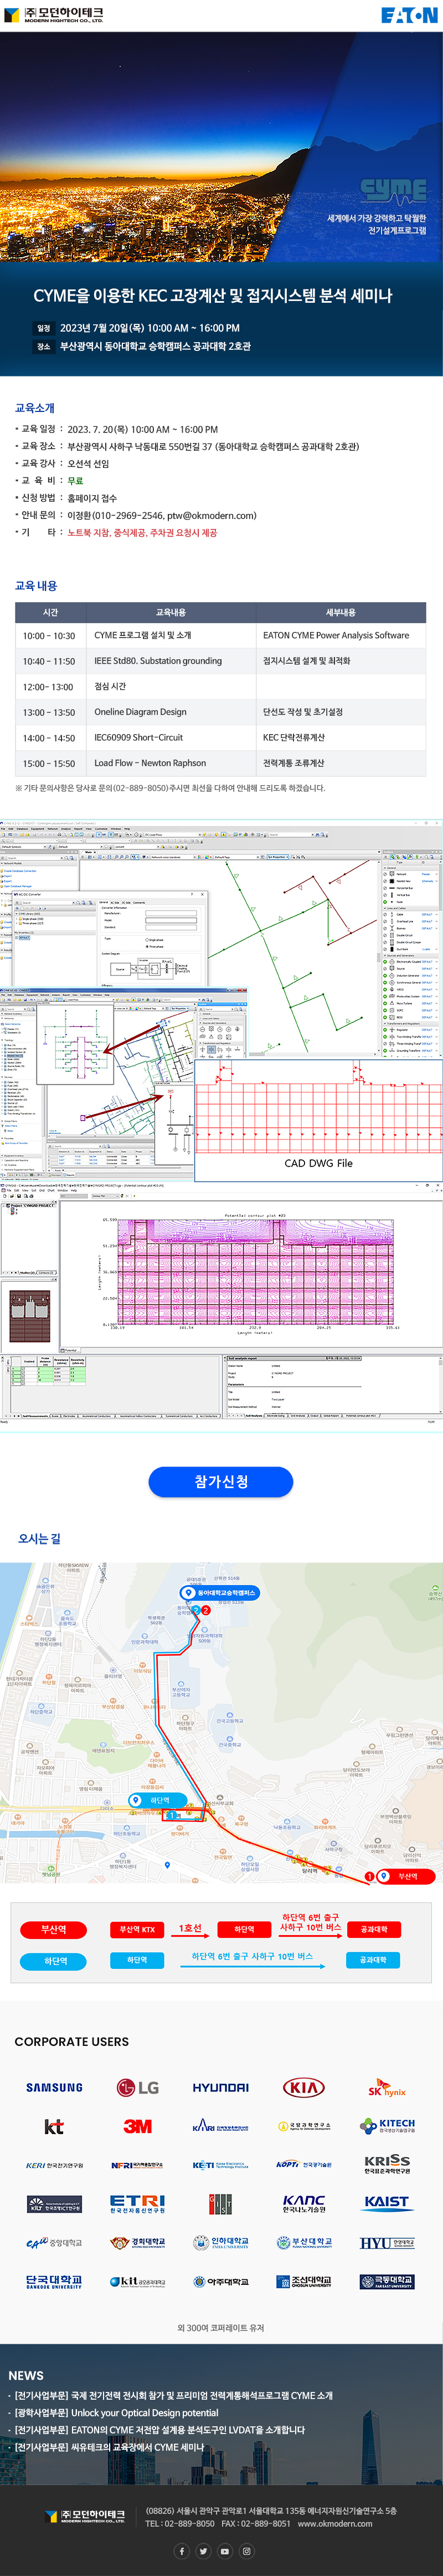Open the Twitter icon in the footer
This screenshot has width=443, height=2576.
[204, 2550]
